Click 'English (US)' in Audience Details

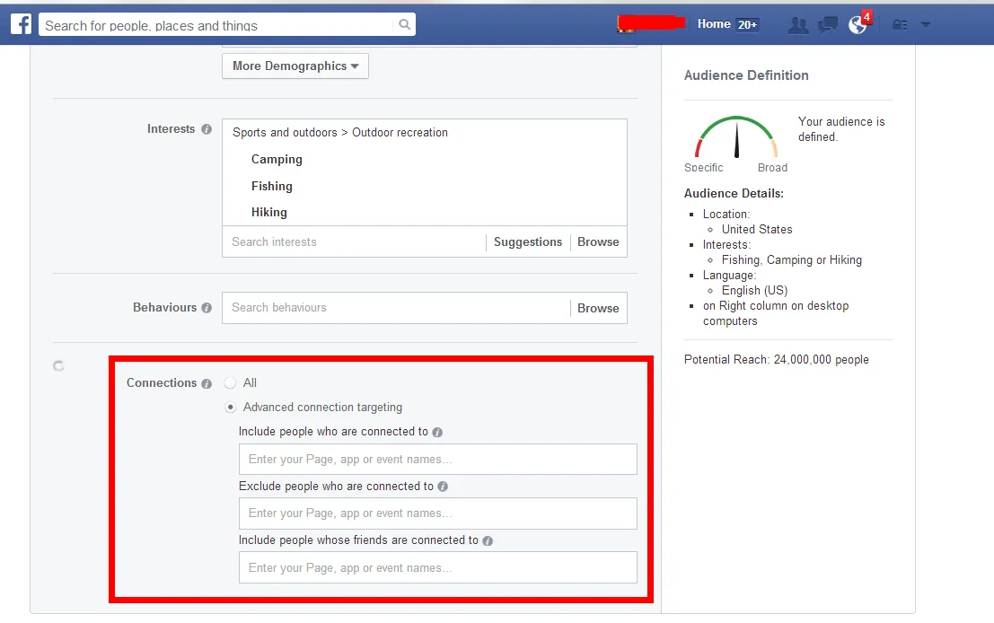pos(754,290)
